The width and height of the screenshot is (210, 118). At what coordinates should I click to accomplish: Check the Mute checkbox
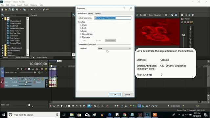82,25
